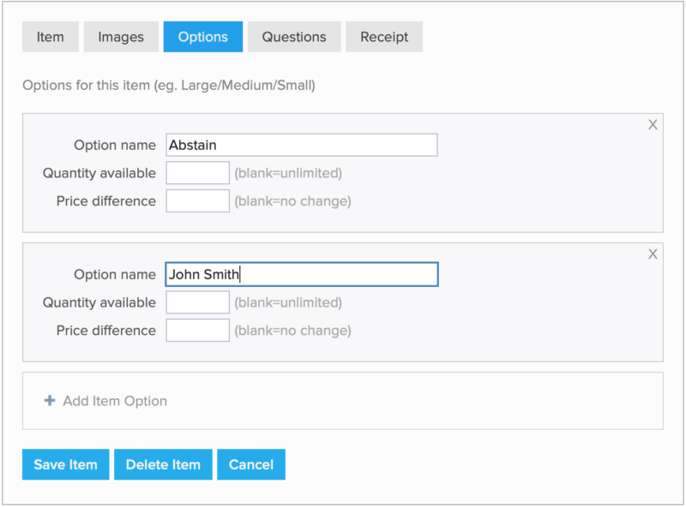Click the Option name label beside Abstain
The image size is (686, 507).
click(115, 145)
